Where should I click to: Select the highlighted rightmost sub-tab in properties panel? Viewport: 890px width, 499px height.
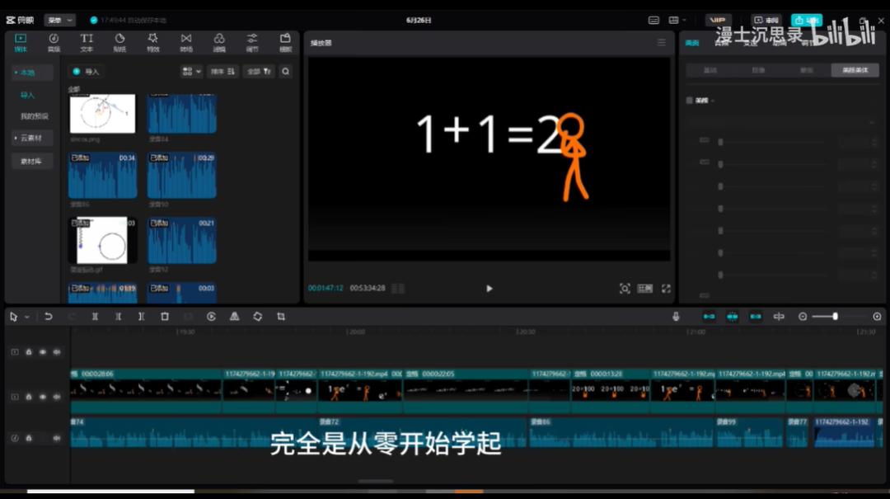point(855,70)
